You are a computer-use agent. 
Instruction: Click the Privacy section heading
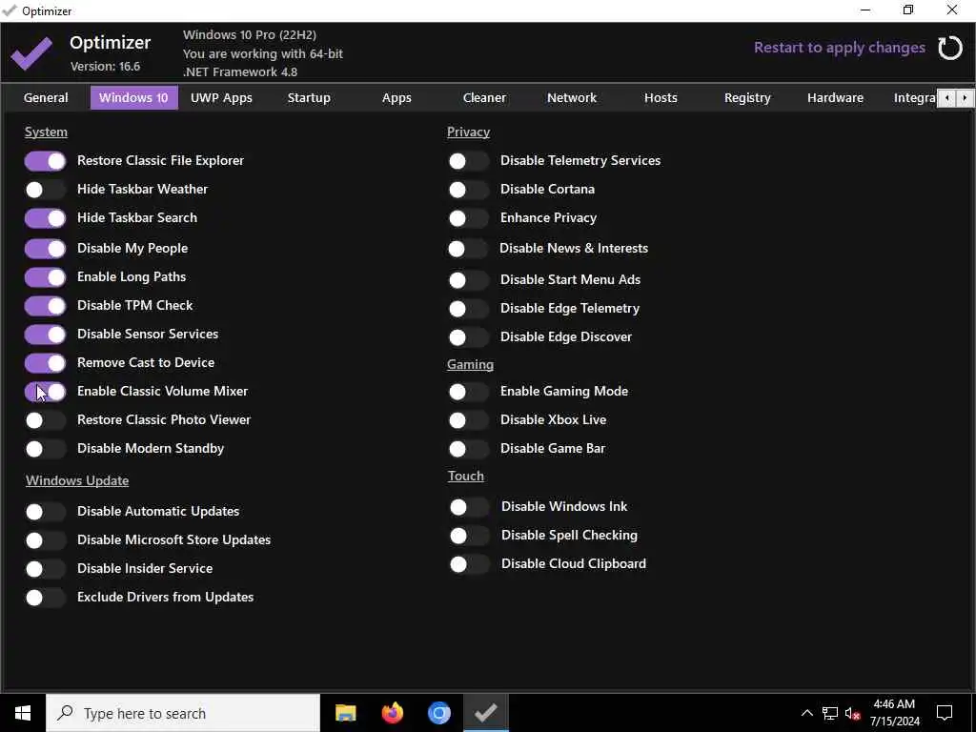click(468, 132)
